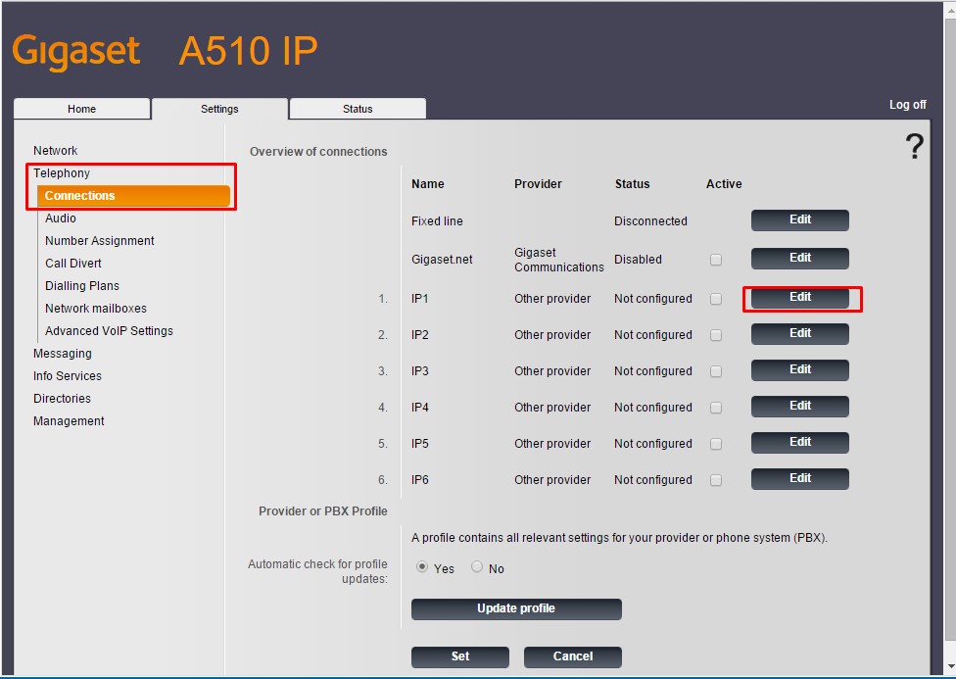This screenshot has height=679, width=956.
Task: Open the Network settings section
Action: [x=56, y=151]
